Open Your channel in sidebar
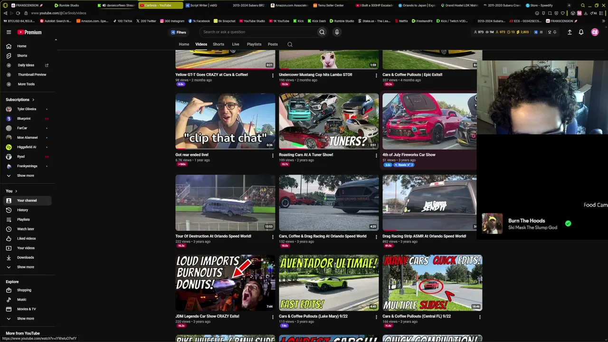608x342 pixels. point(27,200)
